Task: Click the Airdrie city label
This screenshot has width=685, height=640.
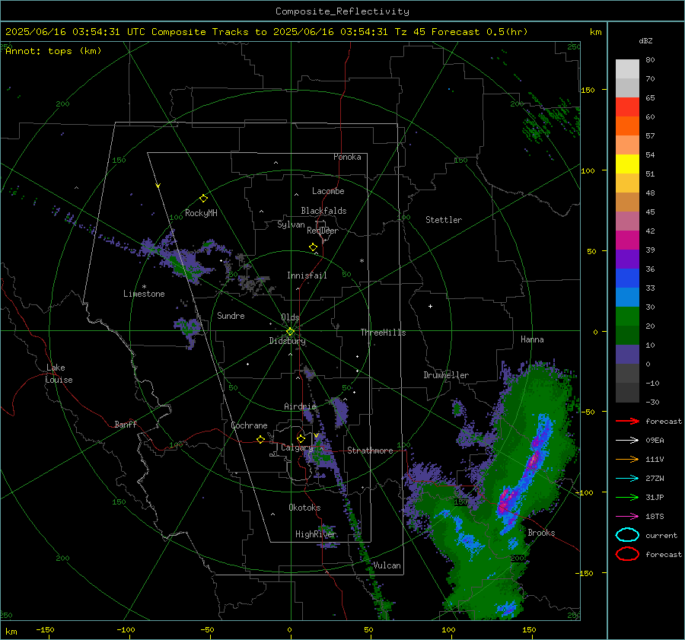Action: 300,406
